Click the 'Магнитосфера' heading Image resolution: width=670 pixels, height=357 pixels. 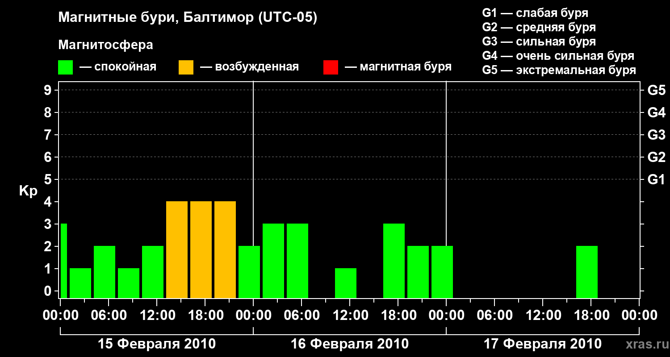tap(106, 45)
